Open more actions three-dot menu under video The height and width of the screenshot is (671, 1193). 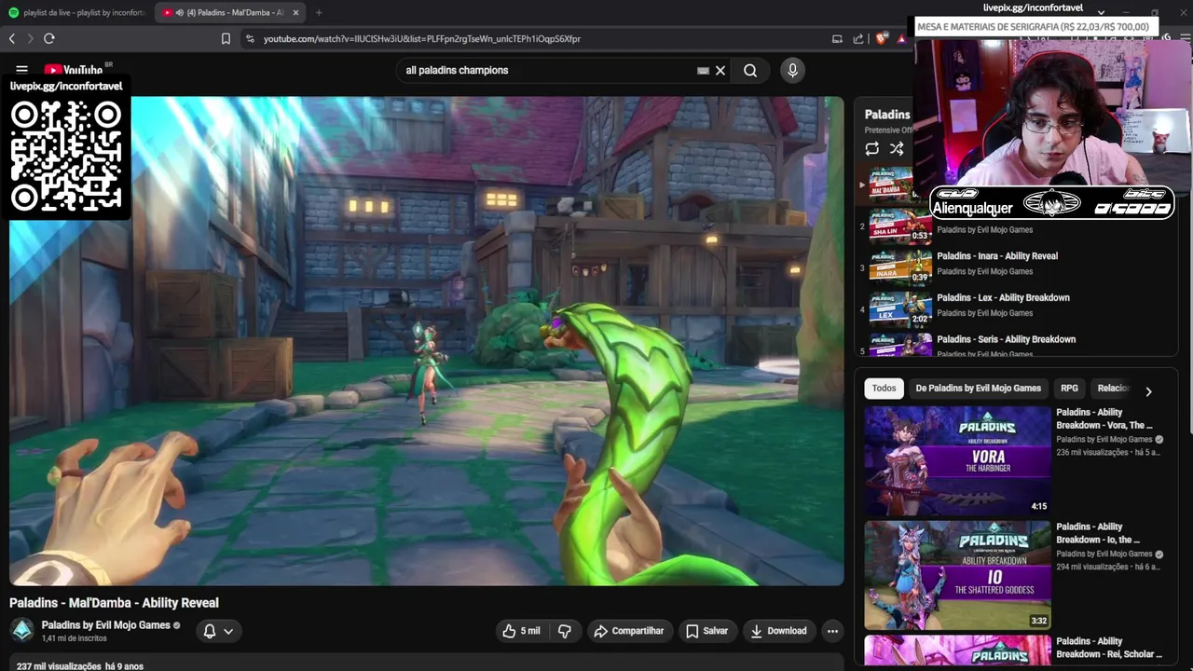pos(832,631)
